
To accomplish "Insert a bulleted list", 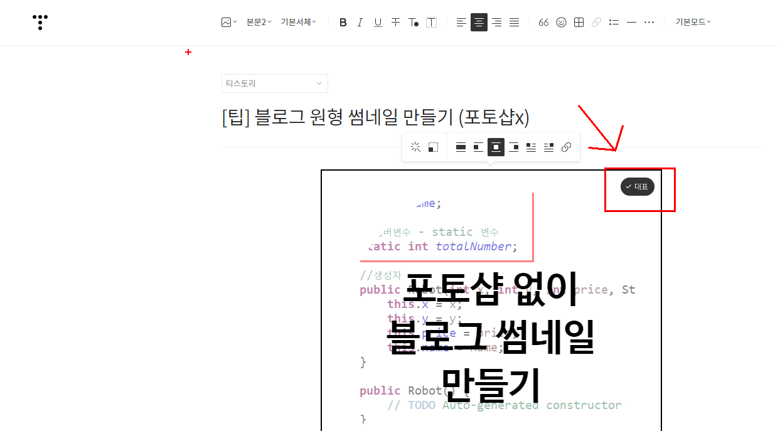I will [614, 23].
